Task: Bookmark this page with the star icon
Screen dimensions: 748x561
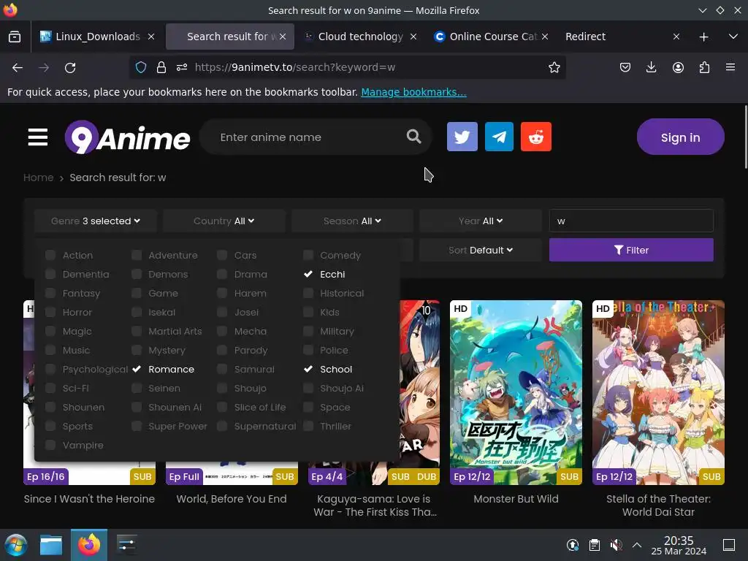Action: tap(554, 67)
